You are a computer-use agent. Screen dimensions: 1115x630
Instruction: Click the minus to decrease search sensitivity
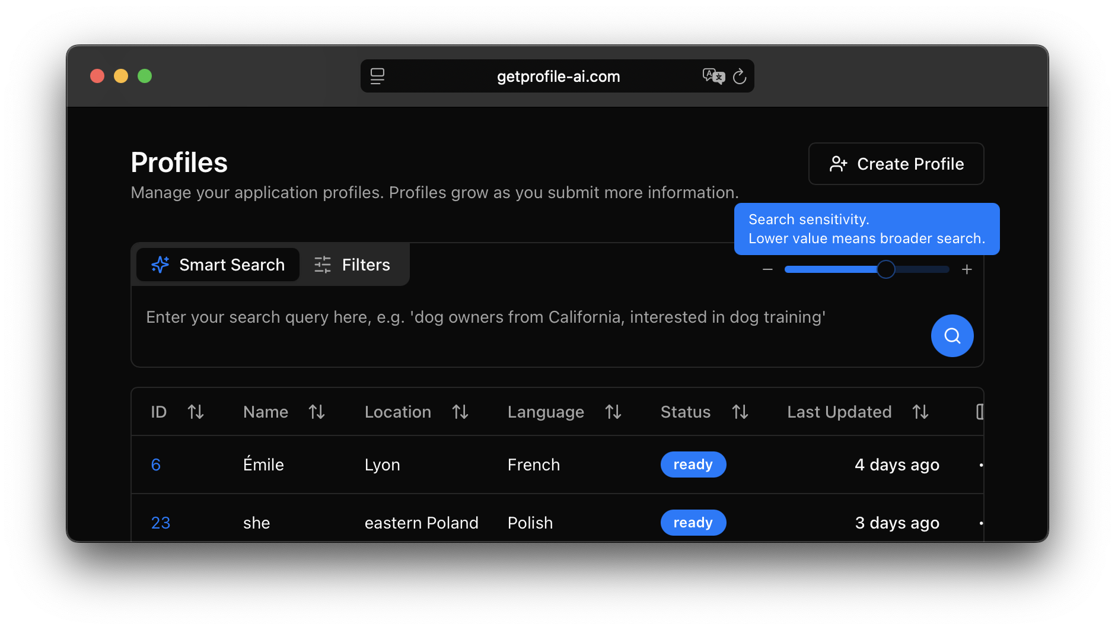point(767,269)
